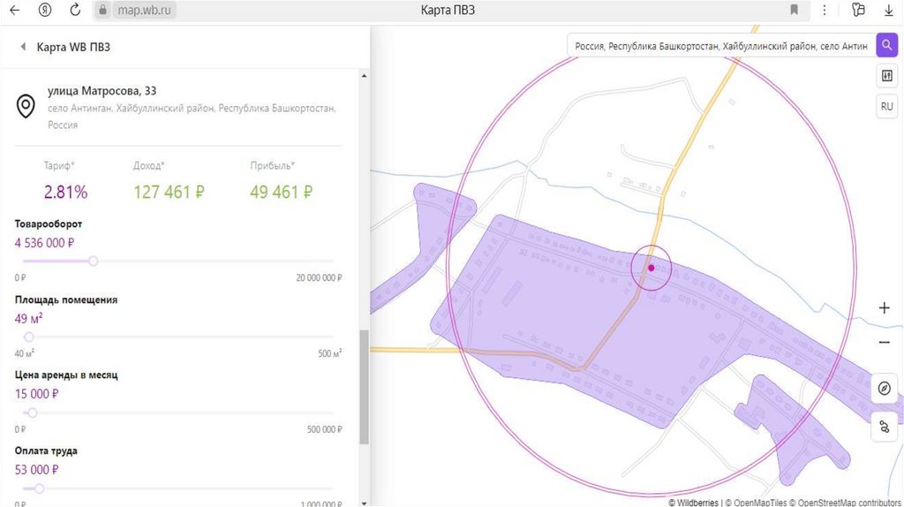Viewport: 904px width, 507px height.
Task: Click the route tool icon below compass
Action: (x=885, y=428)
